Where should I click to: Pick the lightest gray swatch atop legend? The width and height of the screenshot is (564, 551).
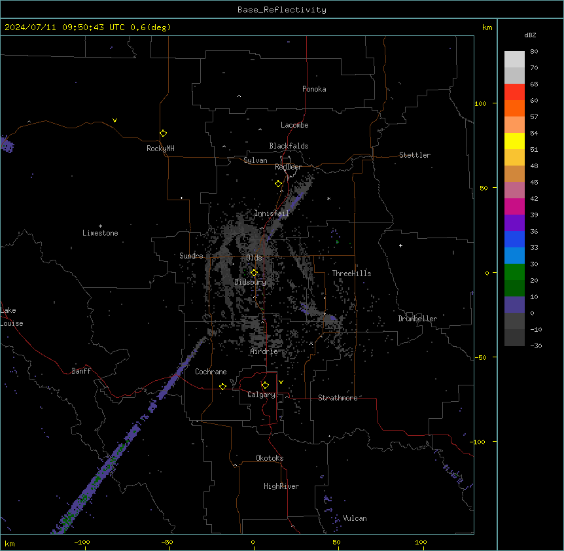[514, 59]
